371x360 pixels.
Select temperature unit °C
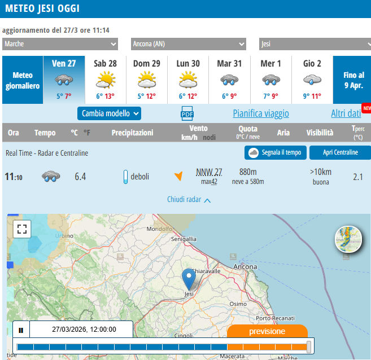[73, 133]
